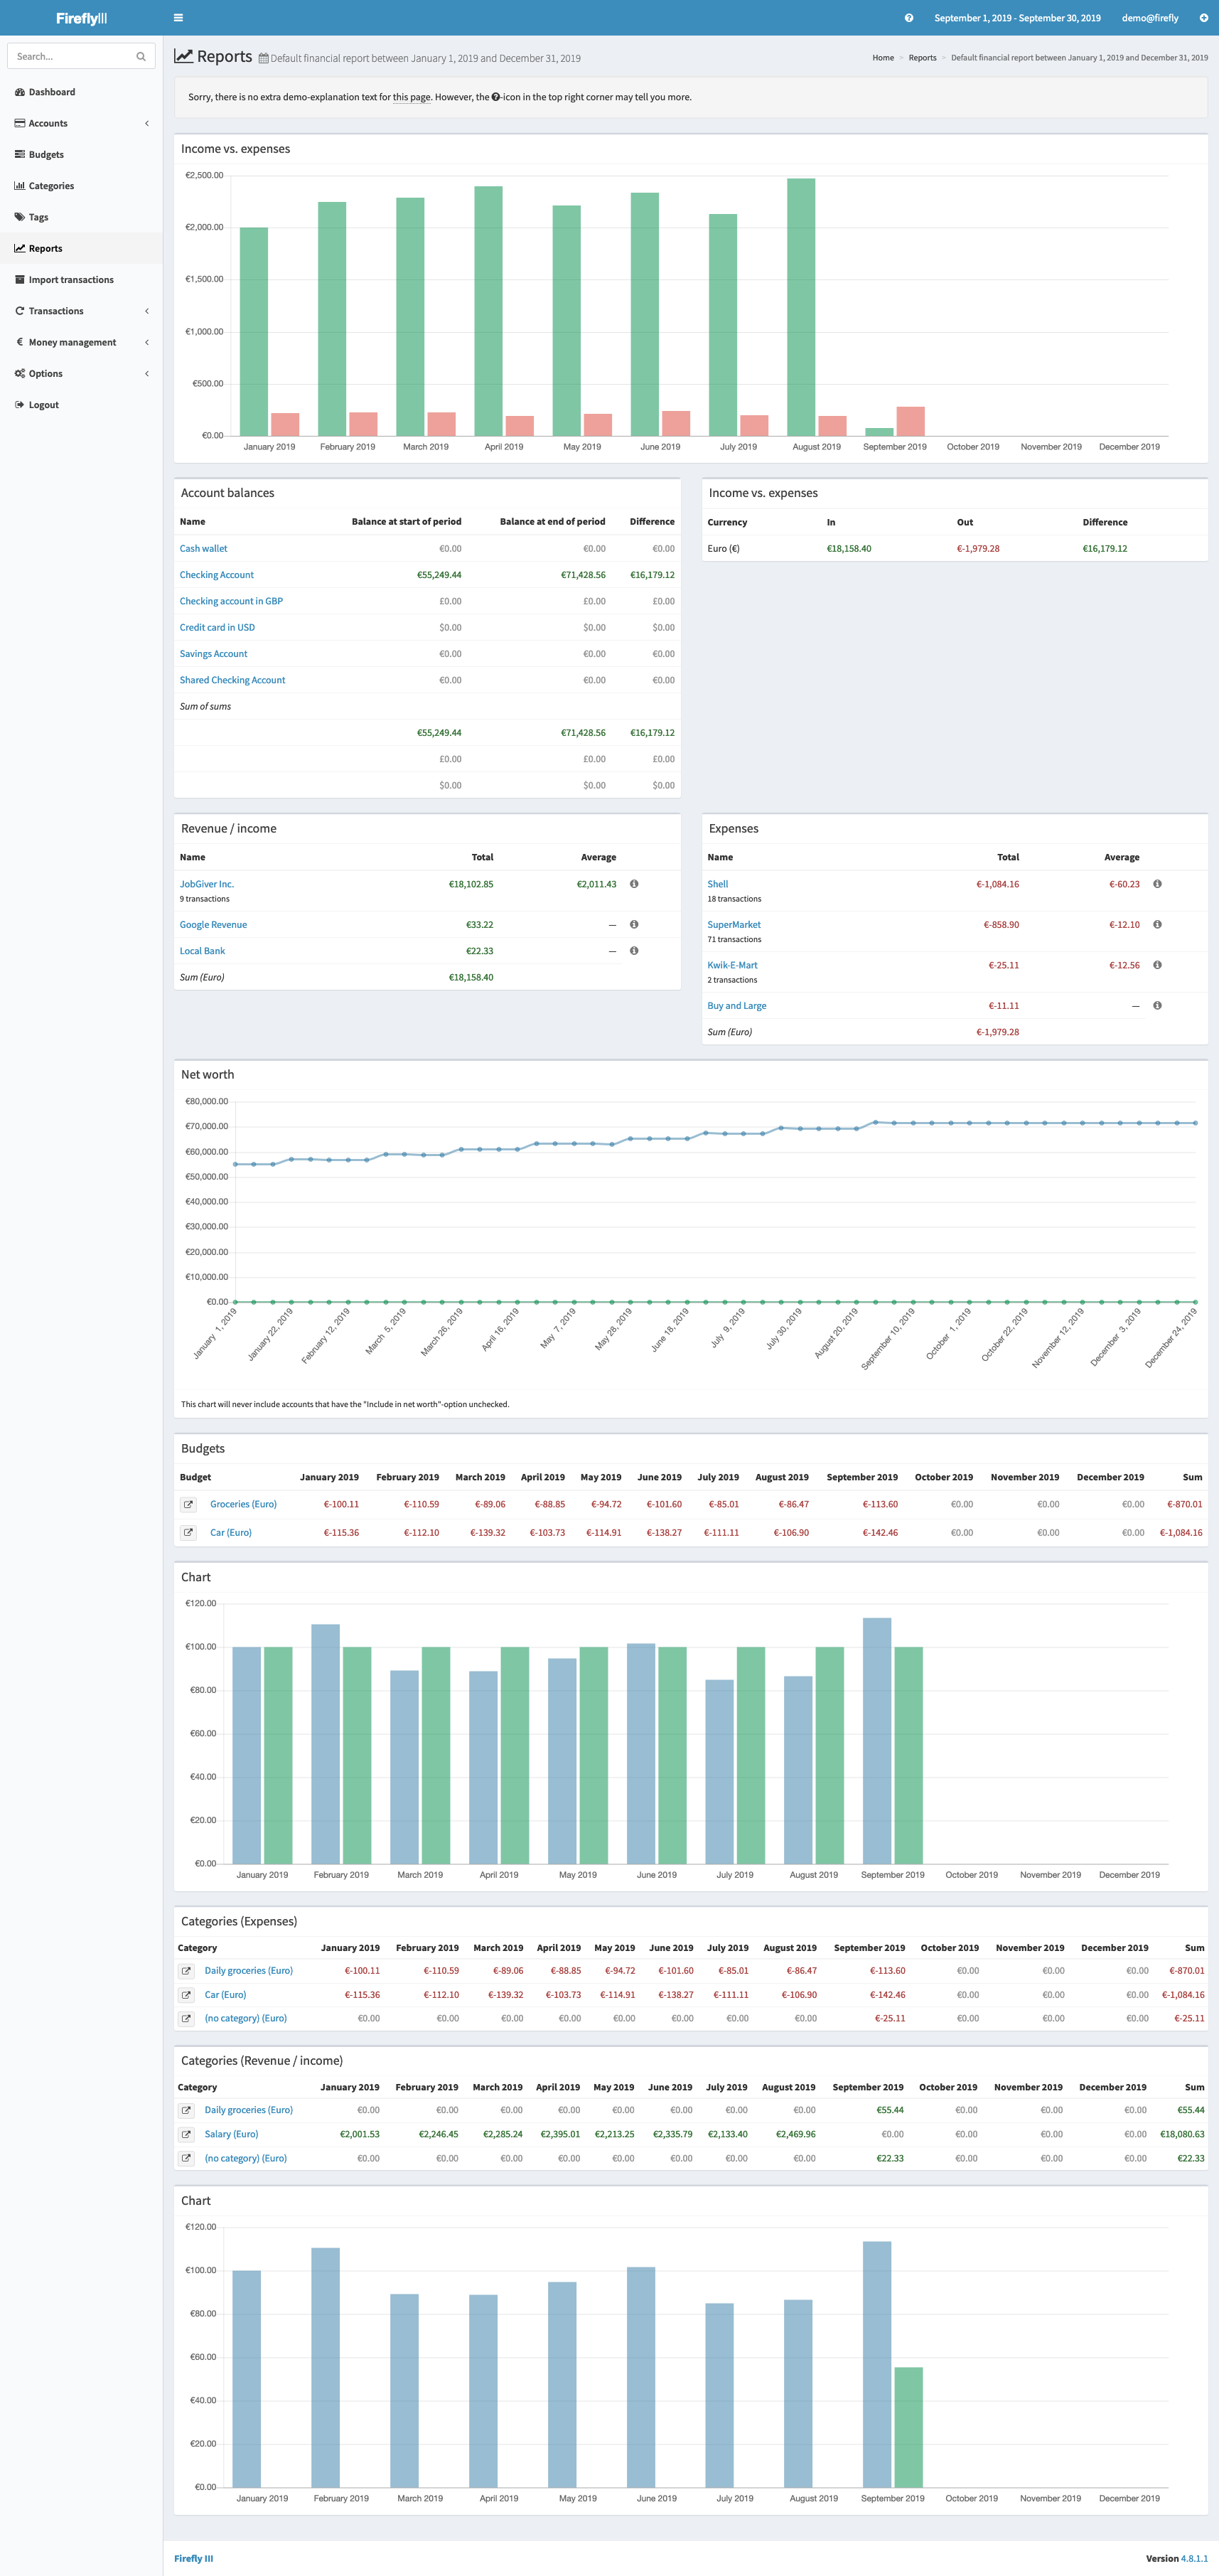Open the Checking Account link
Screen dimensions: 1219x2576
[x=217, y=575]
